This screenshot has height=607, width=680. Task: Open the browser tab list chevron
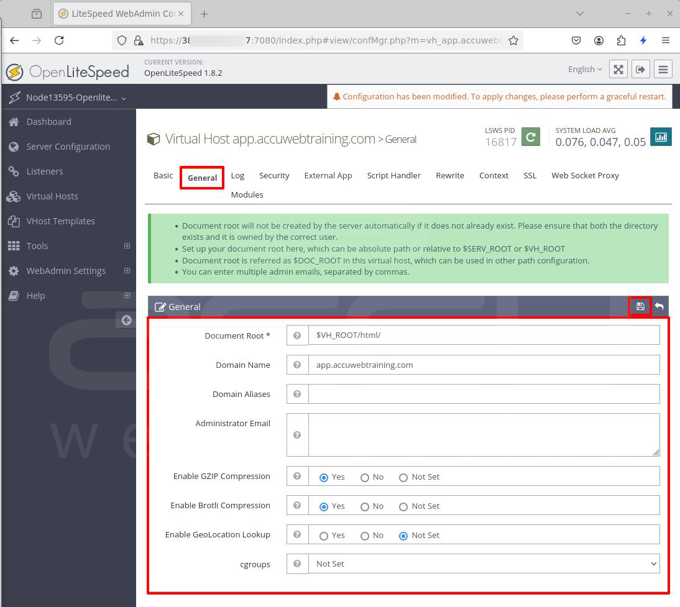coord(579,14)
